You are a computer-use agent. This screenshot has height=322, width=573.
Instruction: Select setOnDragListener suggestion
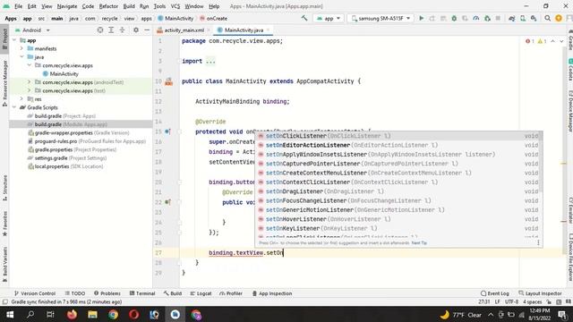[398, 191]
